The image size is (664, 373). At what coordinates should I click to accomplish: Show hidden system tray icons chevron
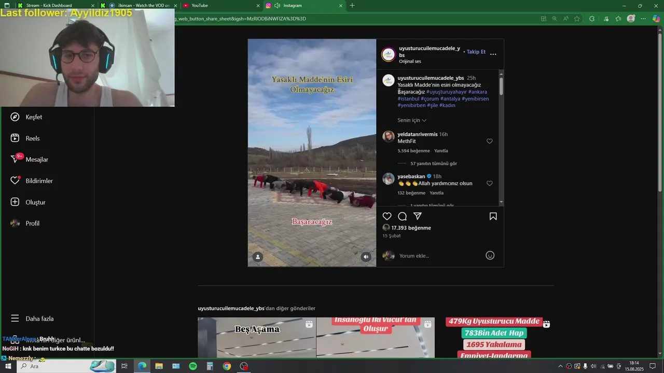[560, 366]
